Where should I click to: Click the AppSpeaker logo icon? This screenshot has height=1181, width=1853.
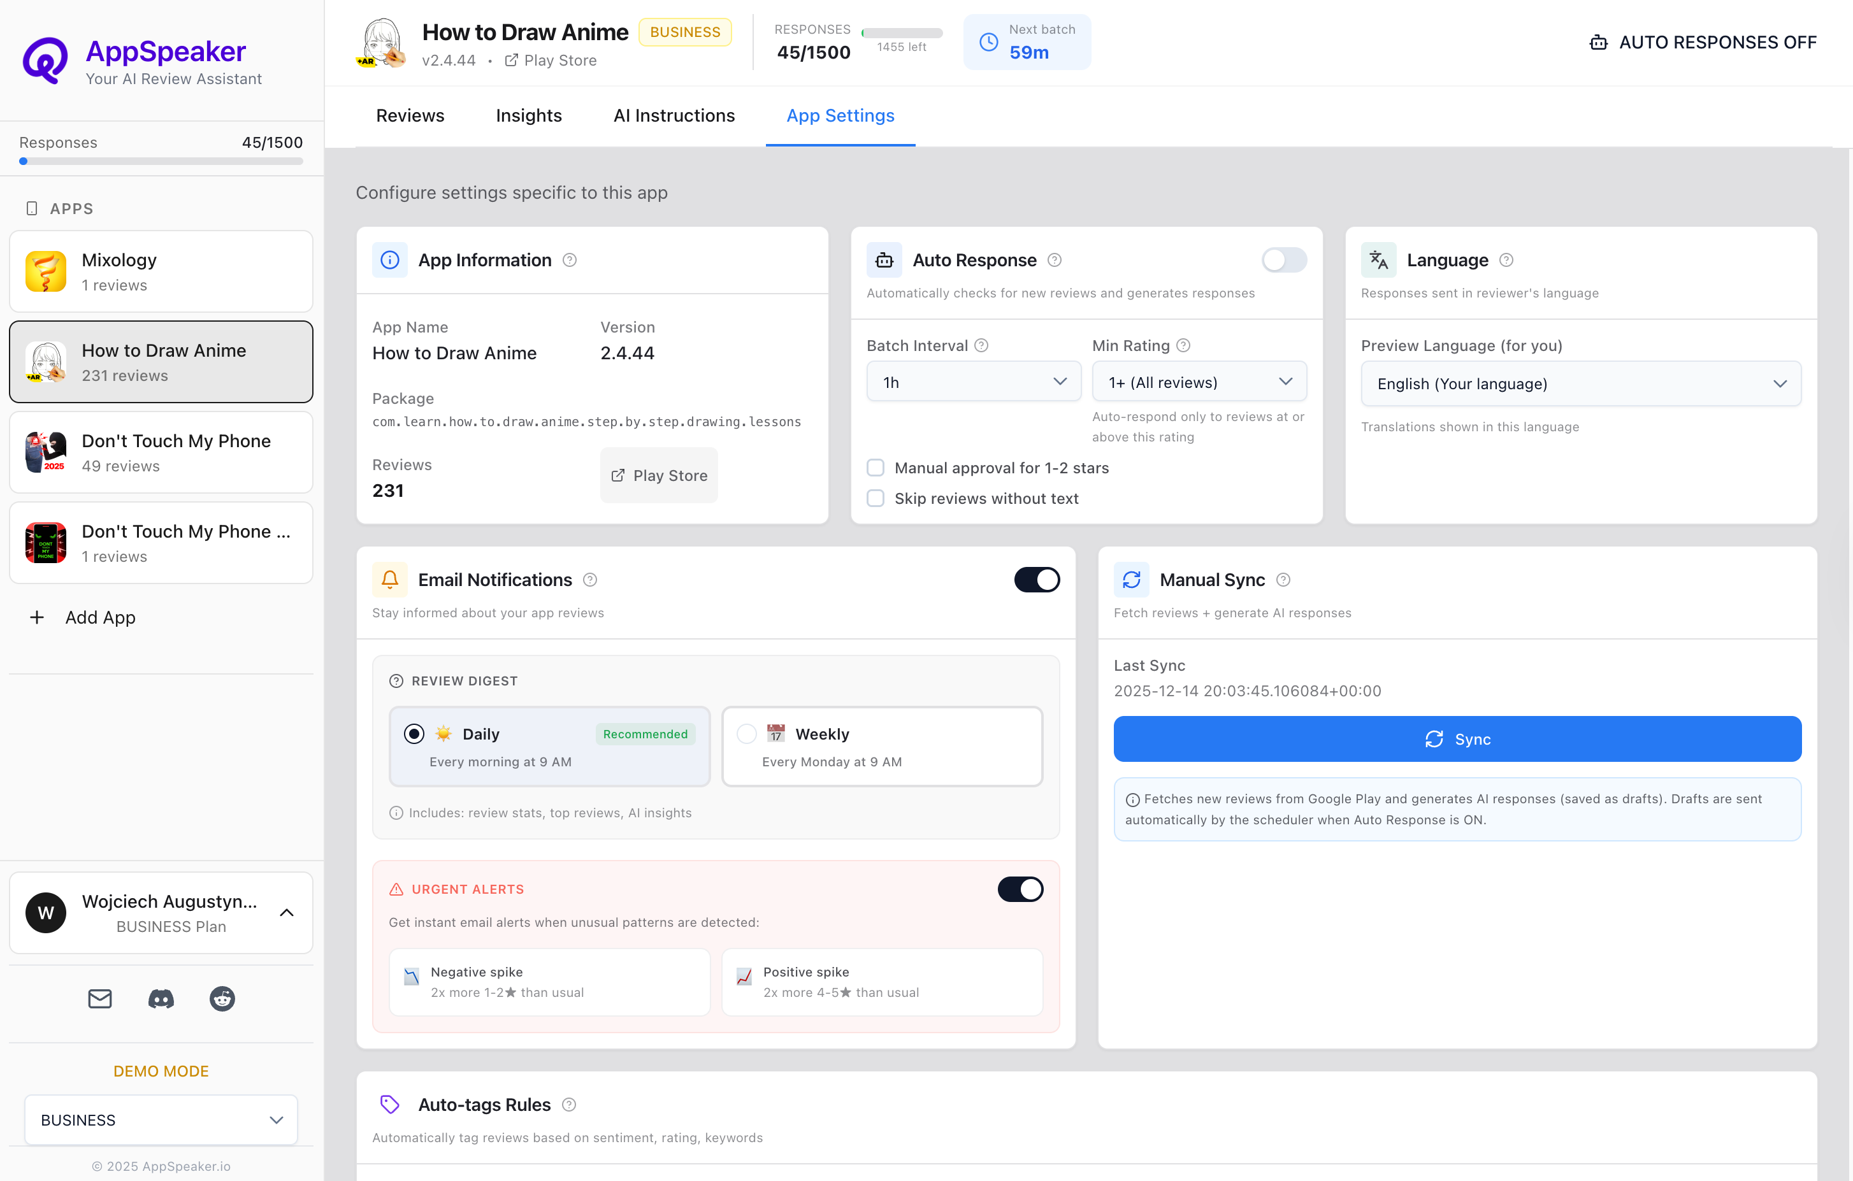[x=45, y=59]
